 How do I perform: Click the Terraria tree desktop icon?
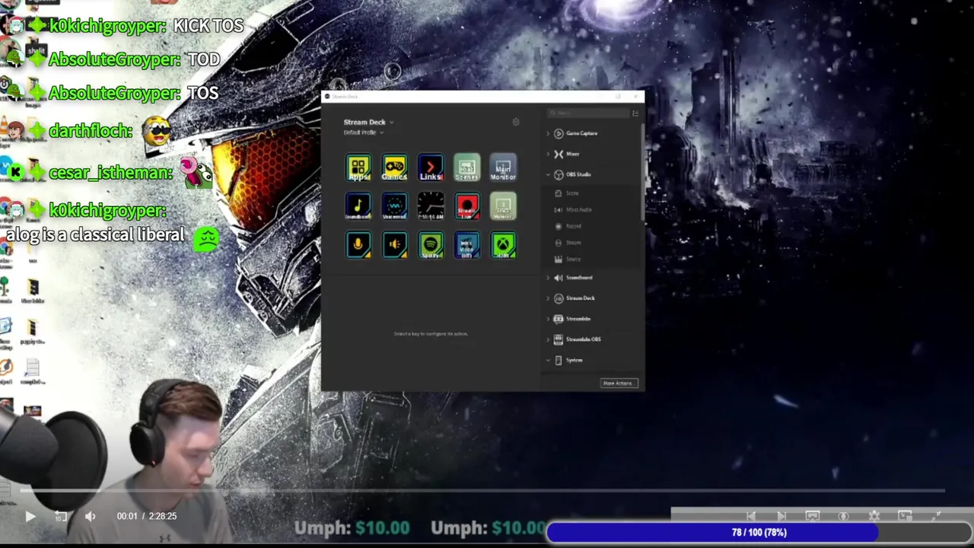tap(5, 288)
